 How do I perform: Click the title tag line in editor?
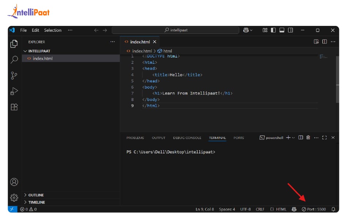tap(177, 75)
